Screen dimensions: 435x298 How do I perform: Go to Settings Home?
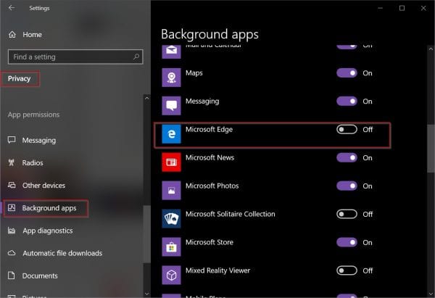(x=32, y=34)
